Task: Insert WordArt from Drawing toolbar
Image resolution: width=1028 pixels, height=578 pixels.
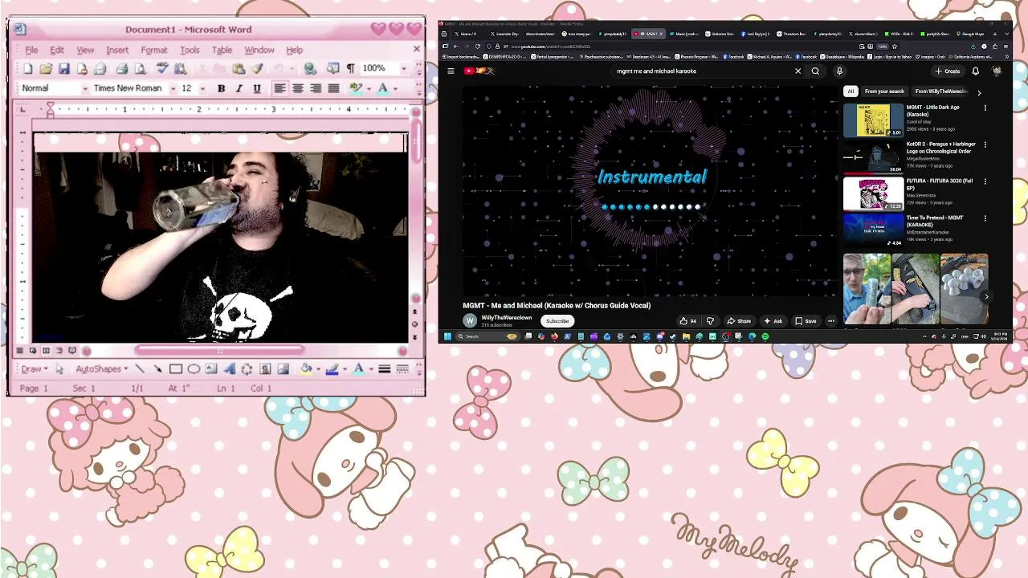Action: pyautogui.click(x=229, y=369)
